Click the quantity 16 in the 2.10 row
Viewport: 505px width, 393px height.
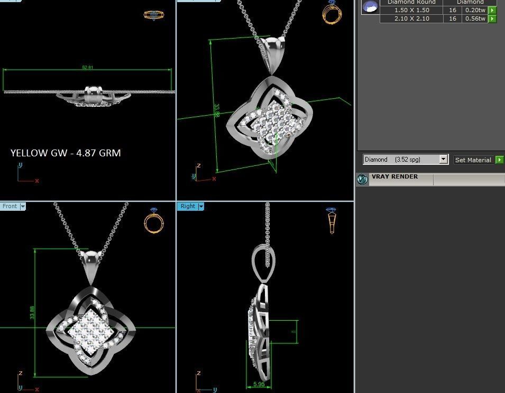coord(453,18)
